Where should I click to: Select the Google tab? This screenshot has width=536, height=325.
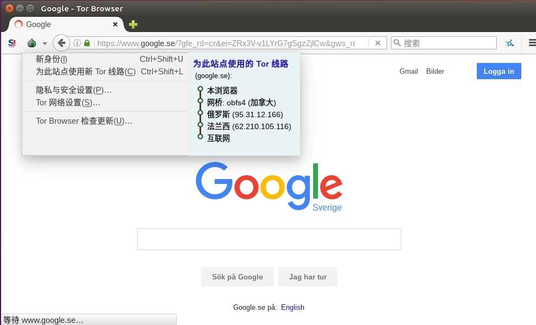tap(66, 24)
